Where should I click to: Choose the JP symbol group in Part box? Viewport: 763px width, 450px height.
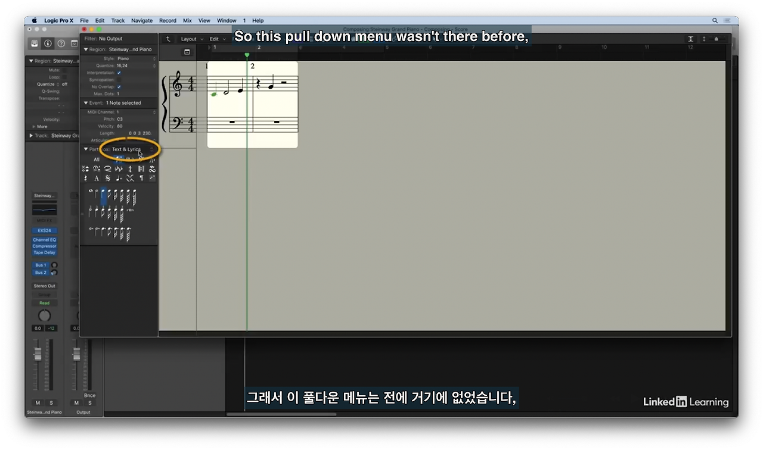click(152, 161)
